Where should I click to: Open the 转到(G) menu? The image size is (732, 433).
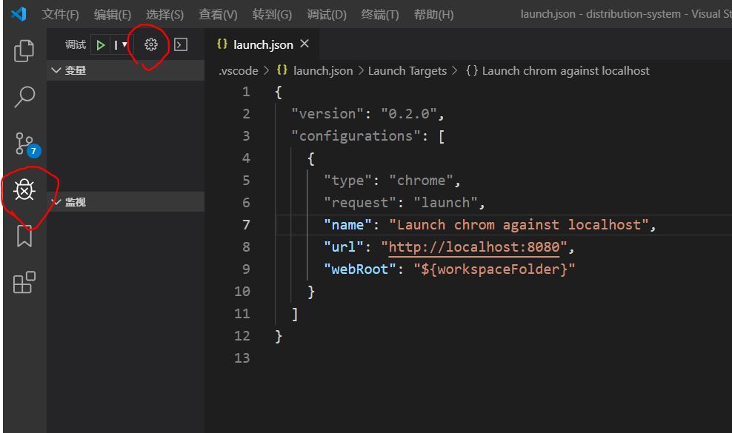[272, 15]
